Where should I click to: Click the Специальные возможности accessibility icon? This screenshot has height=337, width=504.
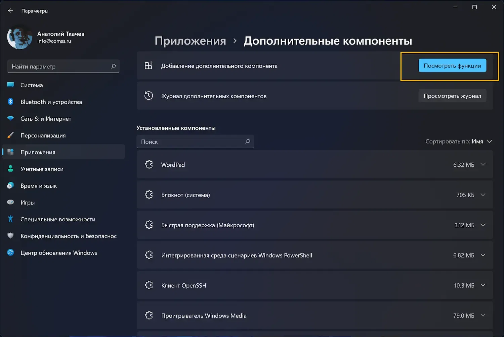point(11,219)
